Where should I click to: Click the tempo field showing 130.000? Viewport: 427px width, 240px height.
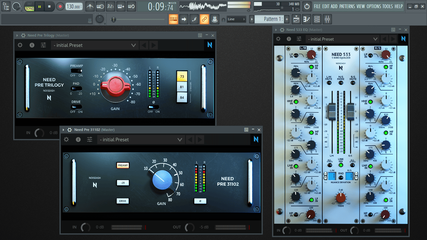74,7
